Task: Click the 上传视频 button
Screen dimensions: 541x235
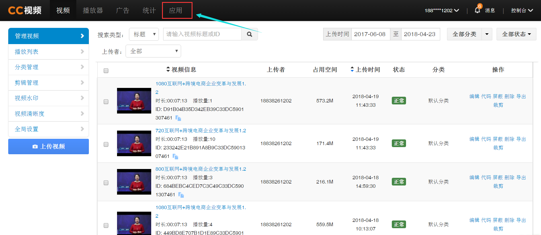Action: tap(48, 147)
